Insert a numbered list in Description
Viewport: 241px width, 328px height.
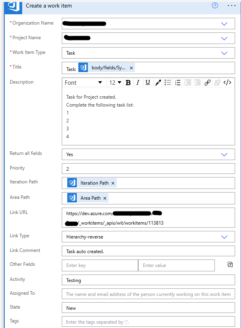pyautogui.click(x=178, y=83)
